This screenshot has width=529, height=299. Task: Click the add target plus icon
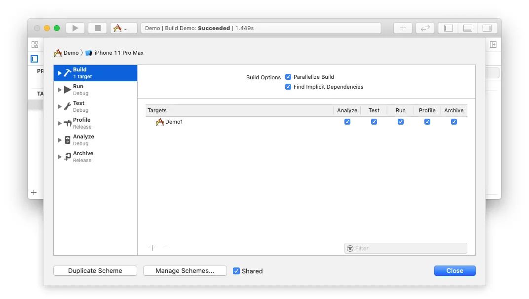[x=152, y=248]
